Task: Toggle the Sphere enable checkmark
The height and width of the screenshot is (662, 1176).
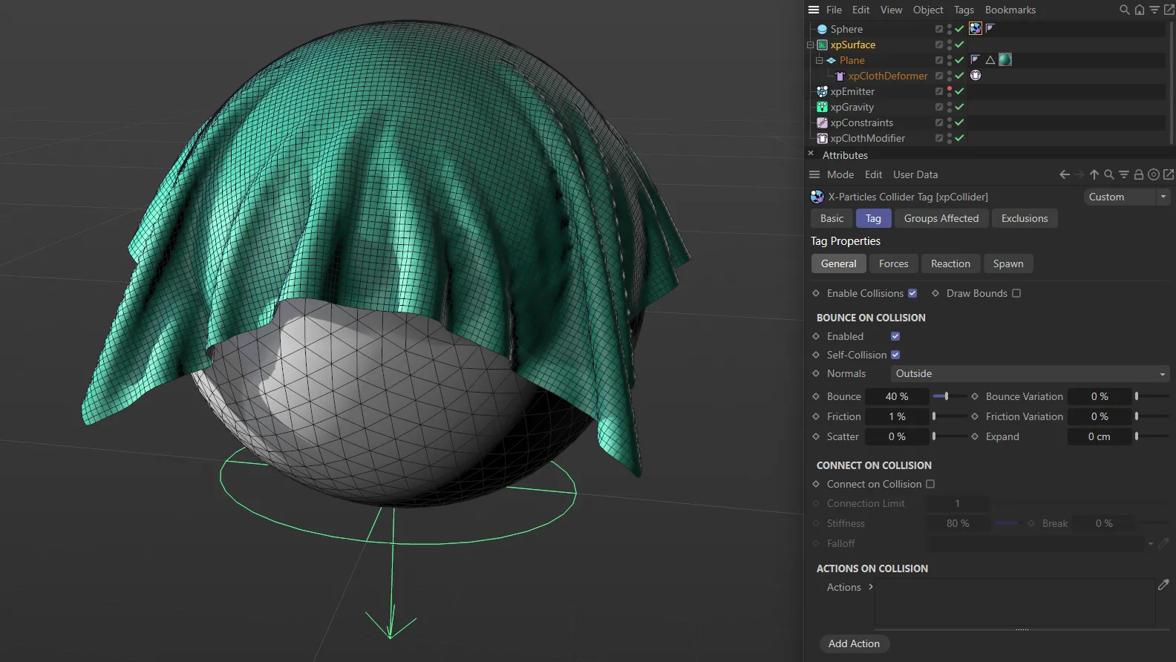Action: click(x=959, y=29)
